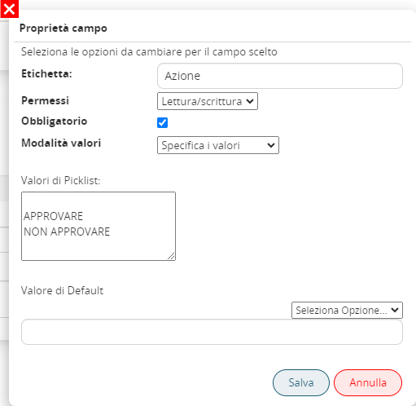Cancel with the Annulla button
The image size is (416, 406).
[x=368, y=382]
